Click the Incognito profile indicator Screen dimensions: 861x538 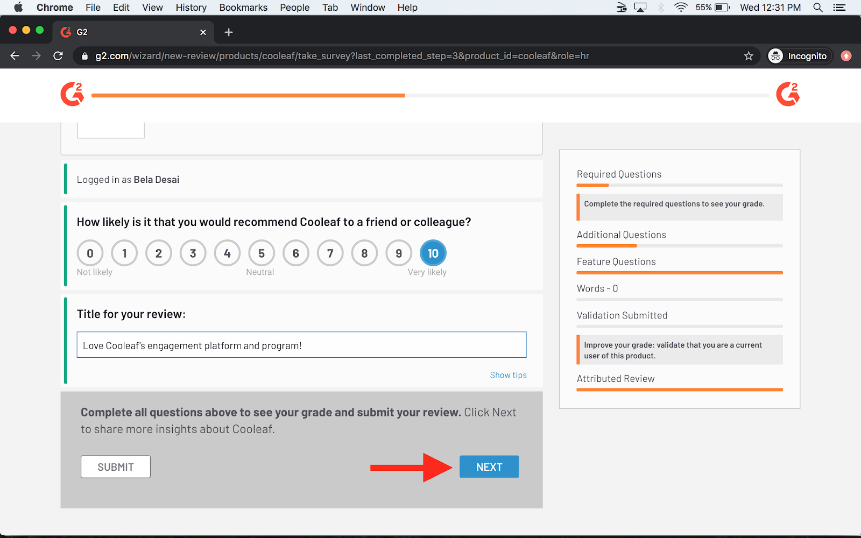point(800,56)
